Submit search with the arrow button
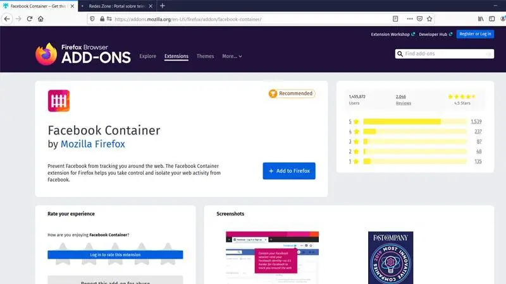Viewport: 506px width, 284px height. 488,54
